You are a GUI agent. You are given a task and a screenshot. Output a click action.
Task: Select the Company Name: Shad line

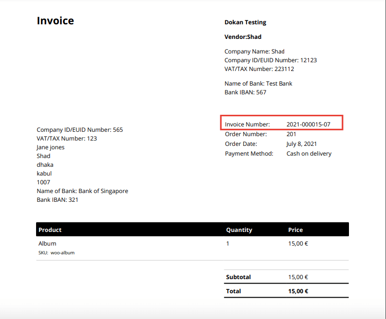click(254, 52)
